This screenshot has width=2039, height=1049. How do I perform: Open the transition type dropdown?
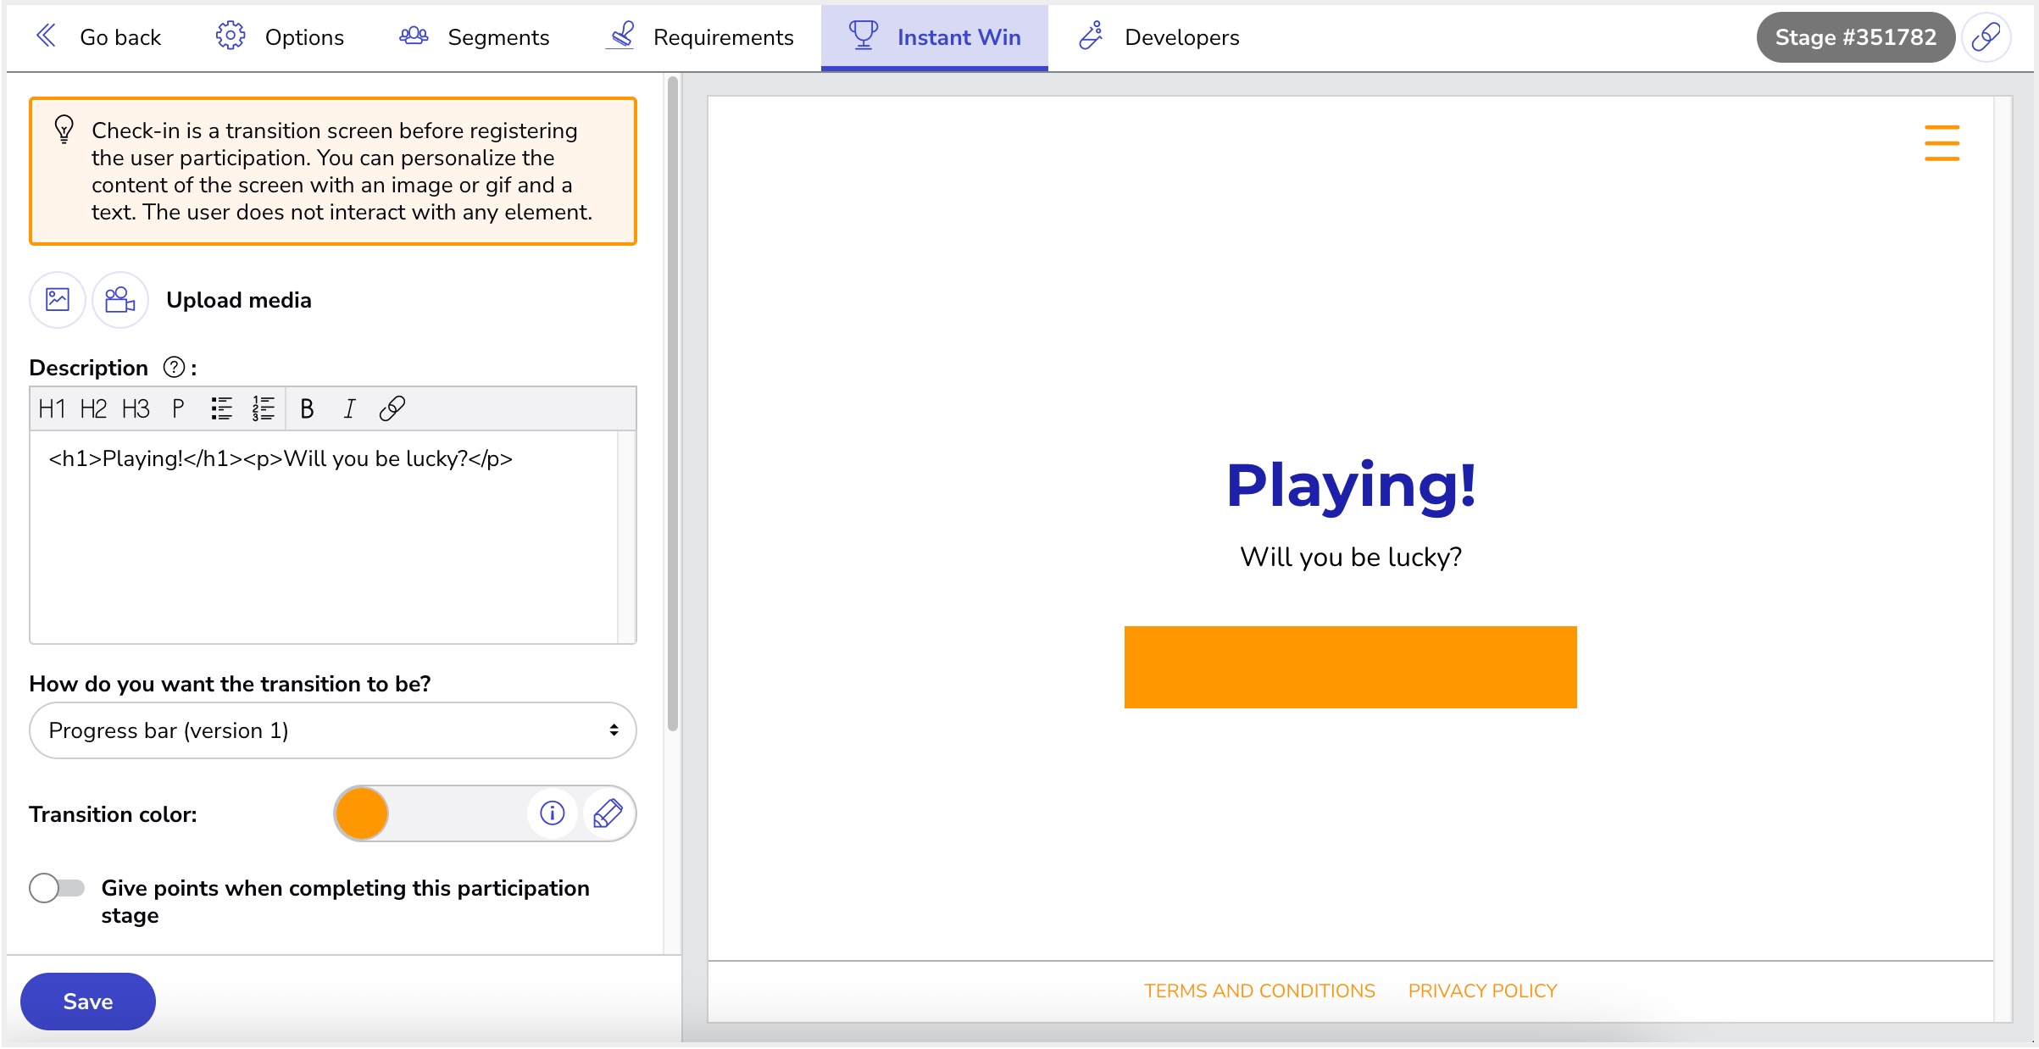332,730
